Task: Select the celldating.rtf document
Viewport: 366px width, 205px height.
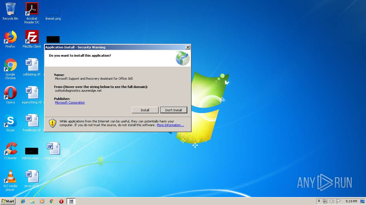Action: pos(32,67)
